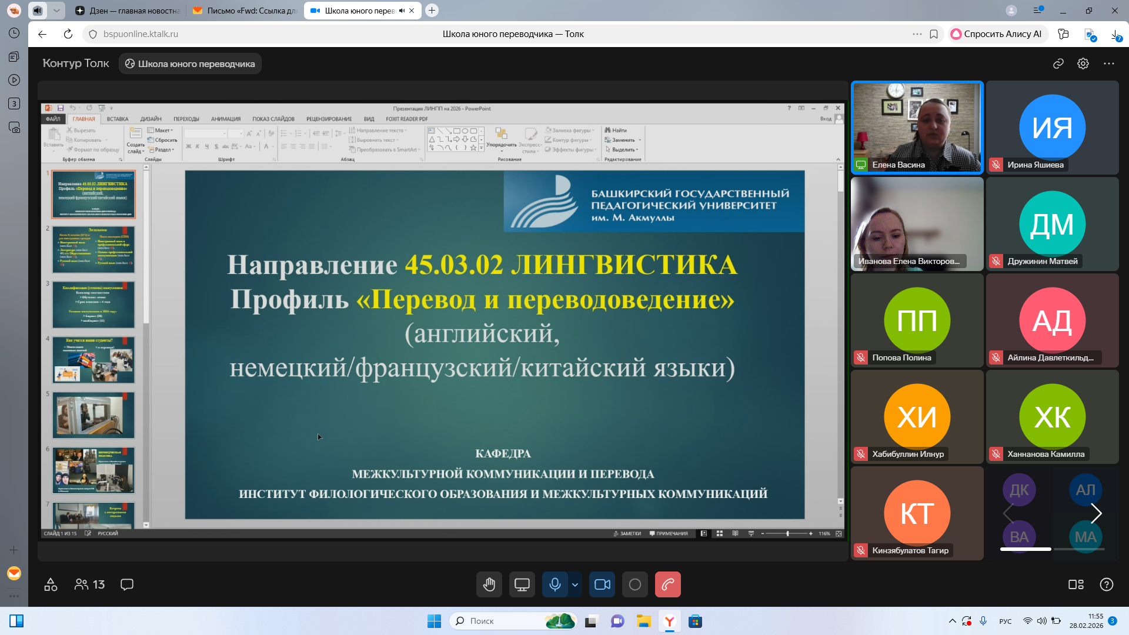Open help question mark

1106,584
